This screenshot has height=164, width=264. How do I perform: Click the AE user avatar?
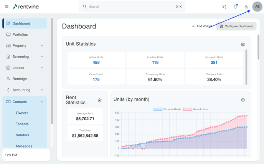coord(257,7)
